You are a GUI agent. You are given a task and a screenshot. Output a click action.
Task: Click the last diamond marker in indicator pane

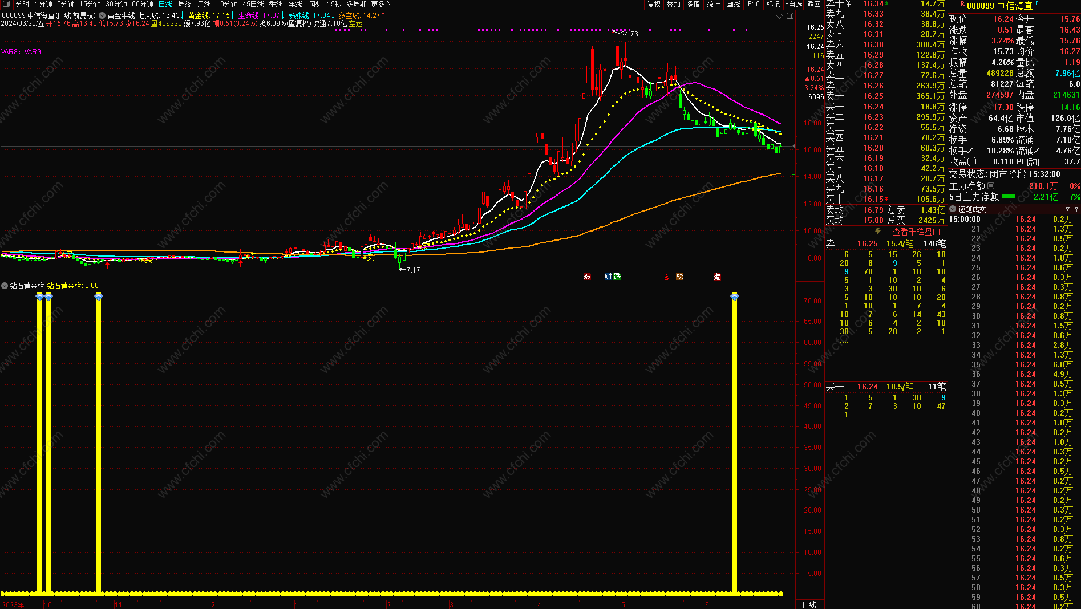click(x=734, y=297)
